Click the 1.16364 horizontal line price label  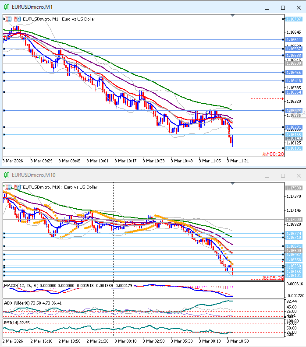click(293, 92)
